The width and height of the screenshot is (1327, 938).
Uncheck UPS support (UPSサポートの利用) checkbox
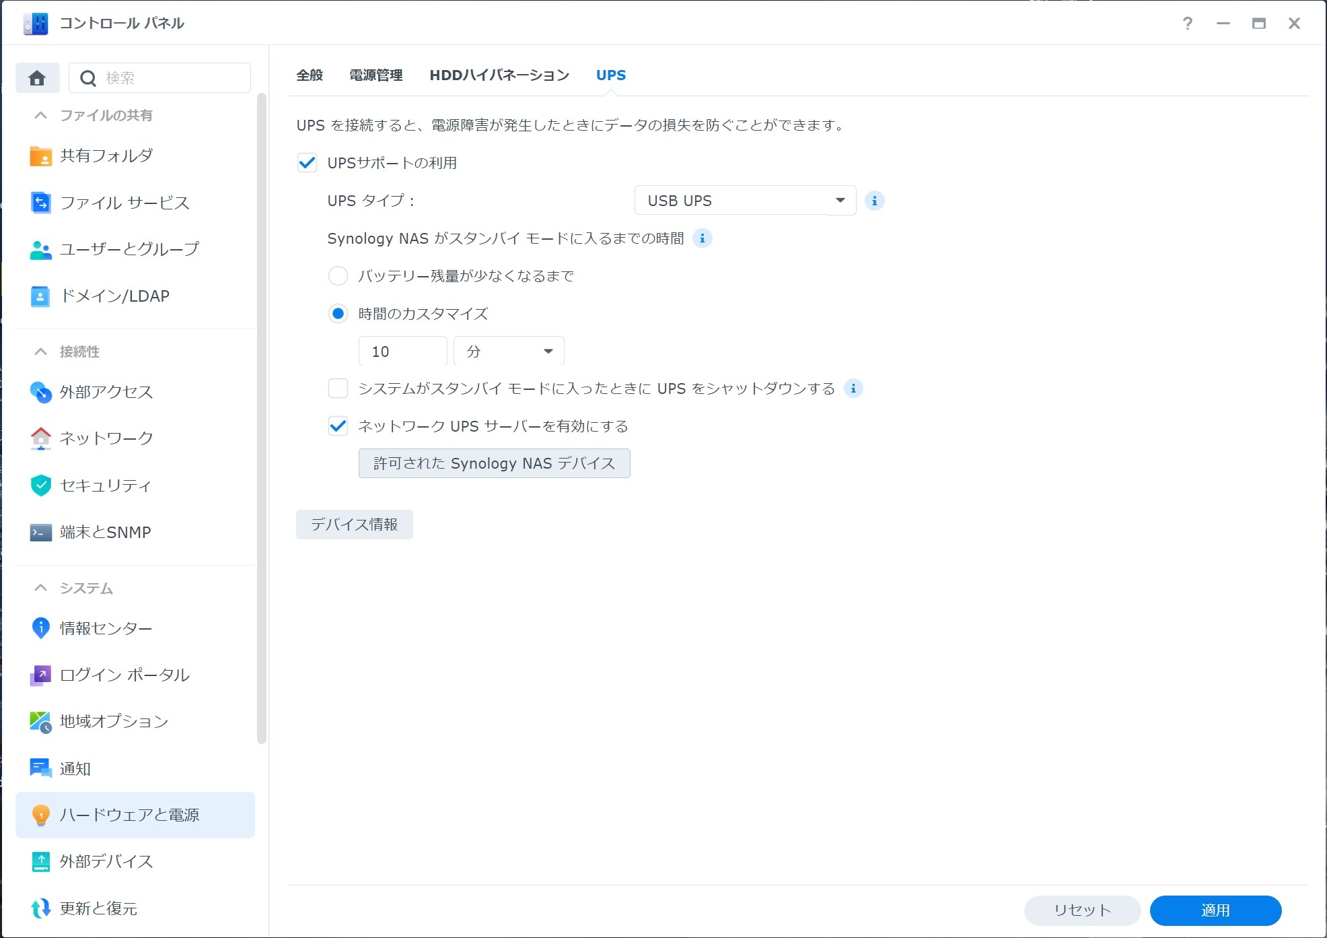307,163
